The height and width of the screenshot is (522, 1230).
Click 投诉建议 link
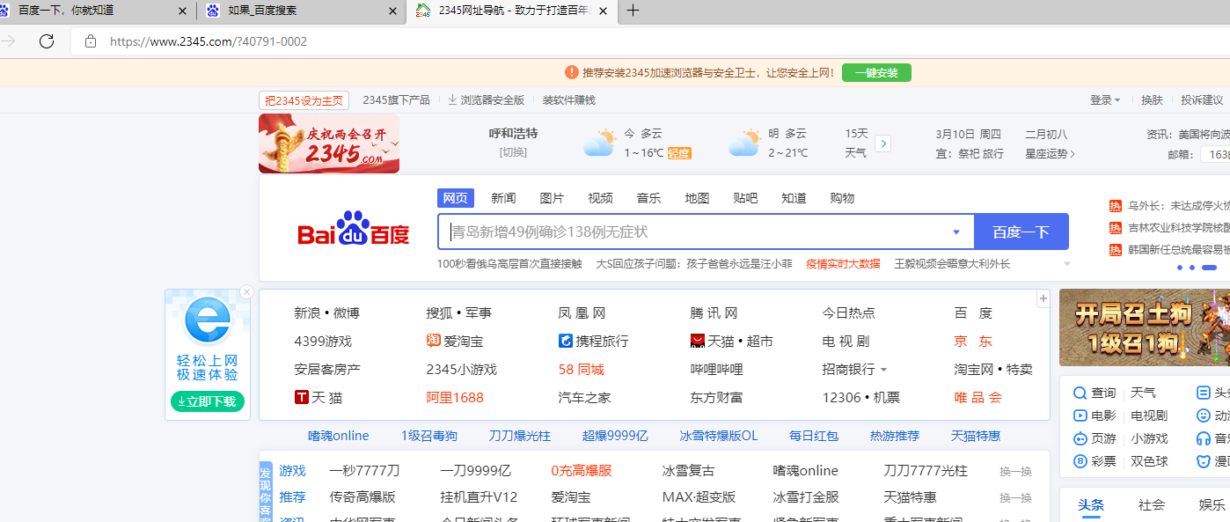(1202, 100)
